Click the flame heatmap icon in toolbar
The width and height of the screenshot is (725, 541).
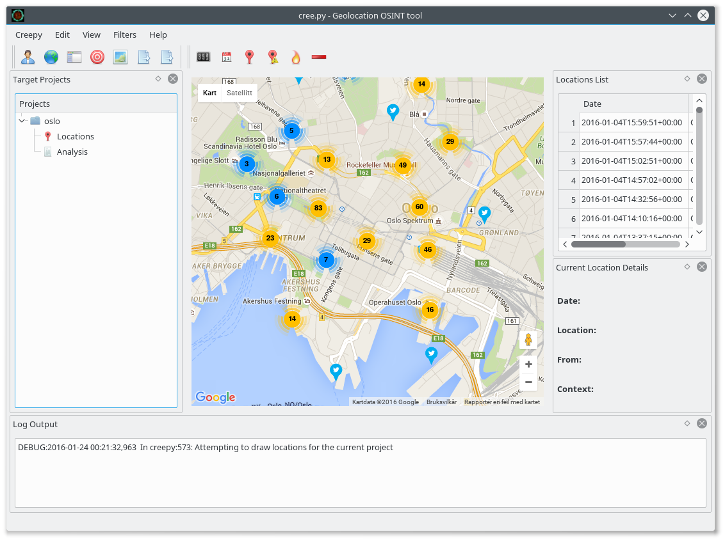click(295, 57)
